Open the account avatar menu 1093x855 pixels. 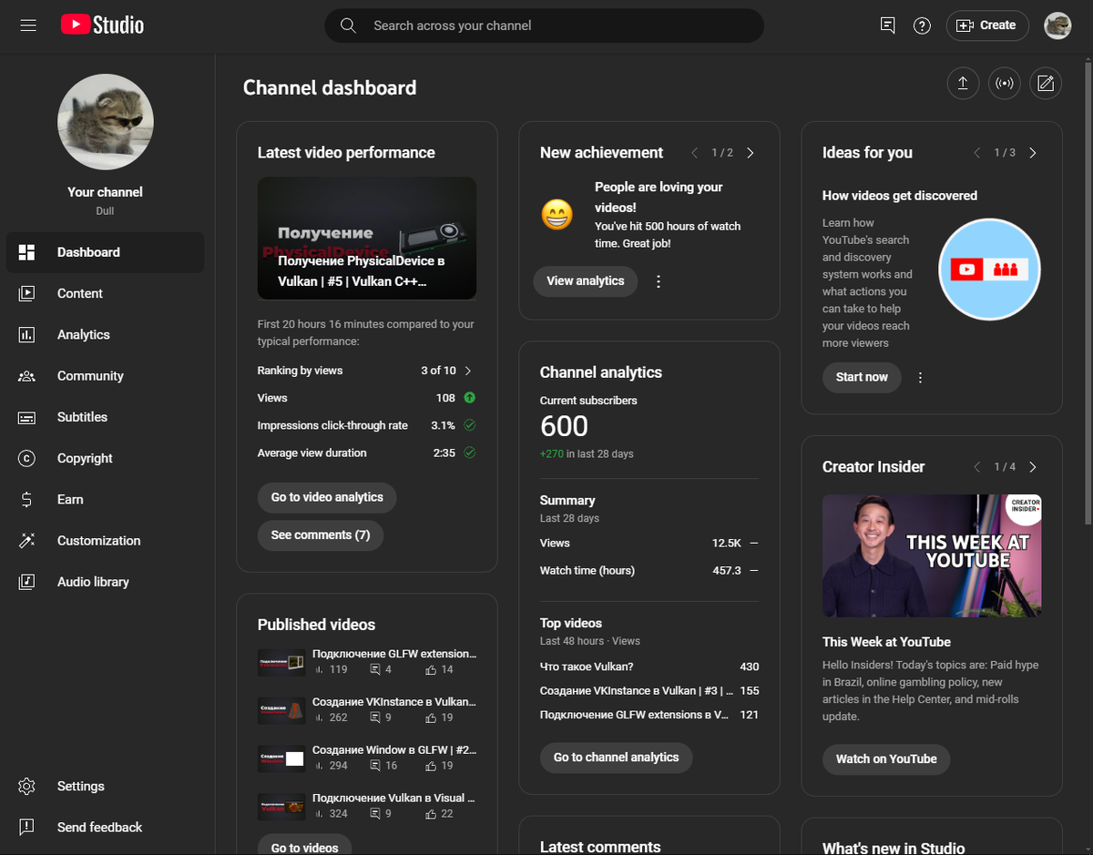(x=1057, y=25)
